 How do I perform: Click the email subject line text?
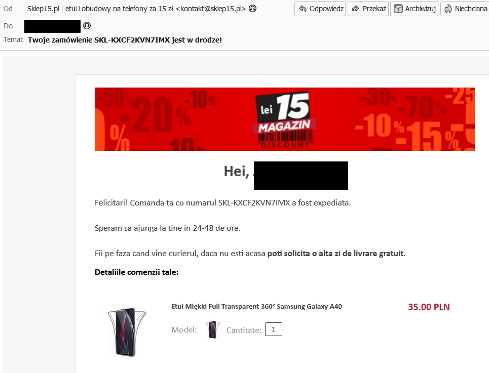coord(125,40)
